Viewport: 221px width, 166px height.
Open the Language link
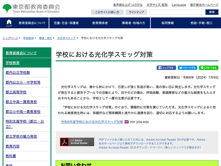[x=179, y=5]
